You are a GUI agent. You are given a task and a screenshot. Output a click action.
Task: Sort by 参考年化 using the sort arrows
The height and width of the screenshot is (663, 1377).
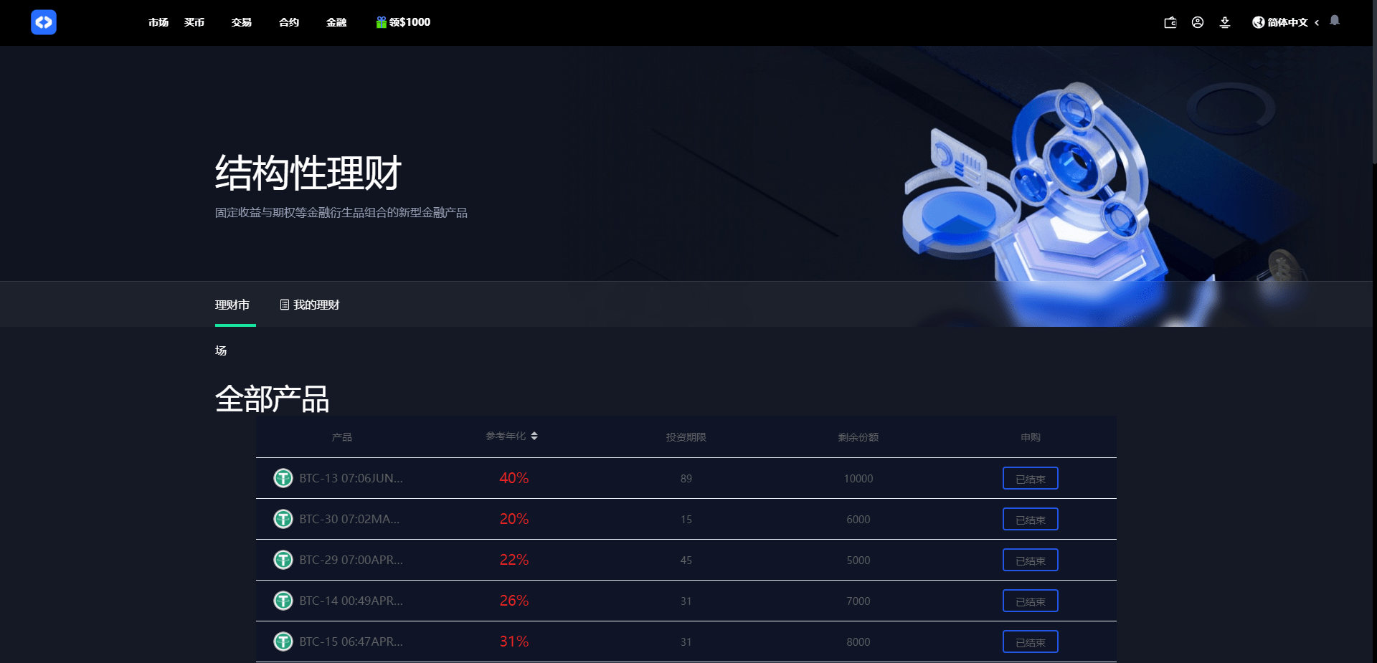pyautogui.click(x=534, y=436)
